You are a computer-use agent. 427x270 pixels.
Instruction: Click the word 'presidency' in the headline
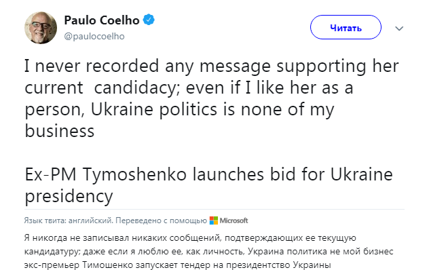point(69,197)
